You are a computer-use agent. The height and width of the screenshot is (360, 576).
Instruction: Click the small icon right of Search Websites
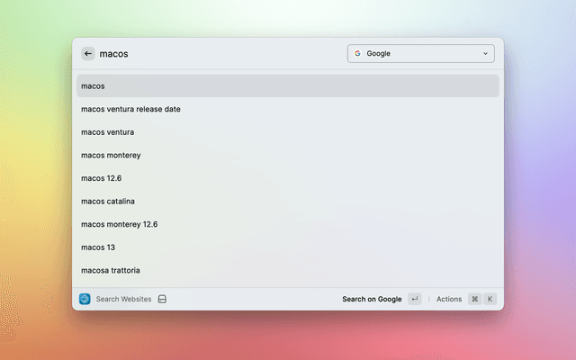click(x=162, y=299)
